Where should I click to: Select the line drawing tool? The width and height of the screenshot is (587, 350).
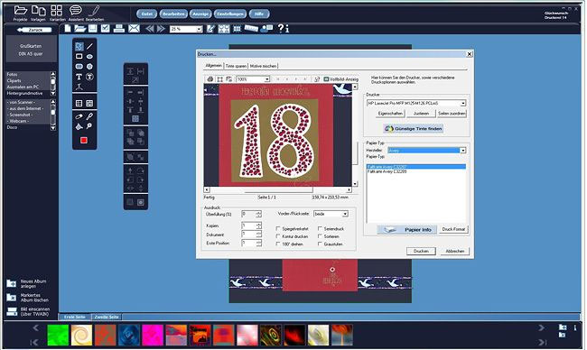(x=89, y=46)
